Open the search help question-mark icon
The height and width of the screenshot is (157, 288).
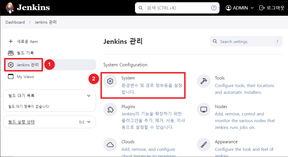tap(214, 8)
